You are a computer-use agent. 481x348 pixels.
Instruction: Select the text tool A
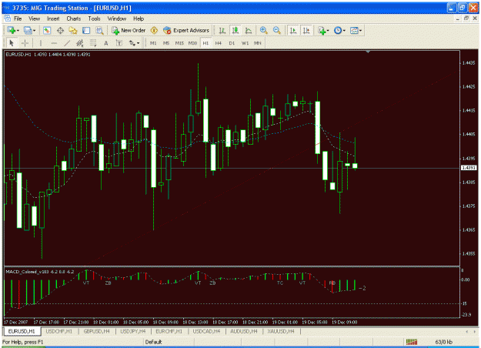click(x=106, y=43)
